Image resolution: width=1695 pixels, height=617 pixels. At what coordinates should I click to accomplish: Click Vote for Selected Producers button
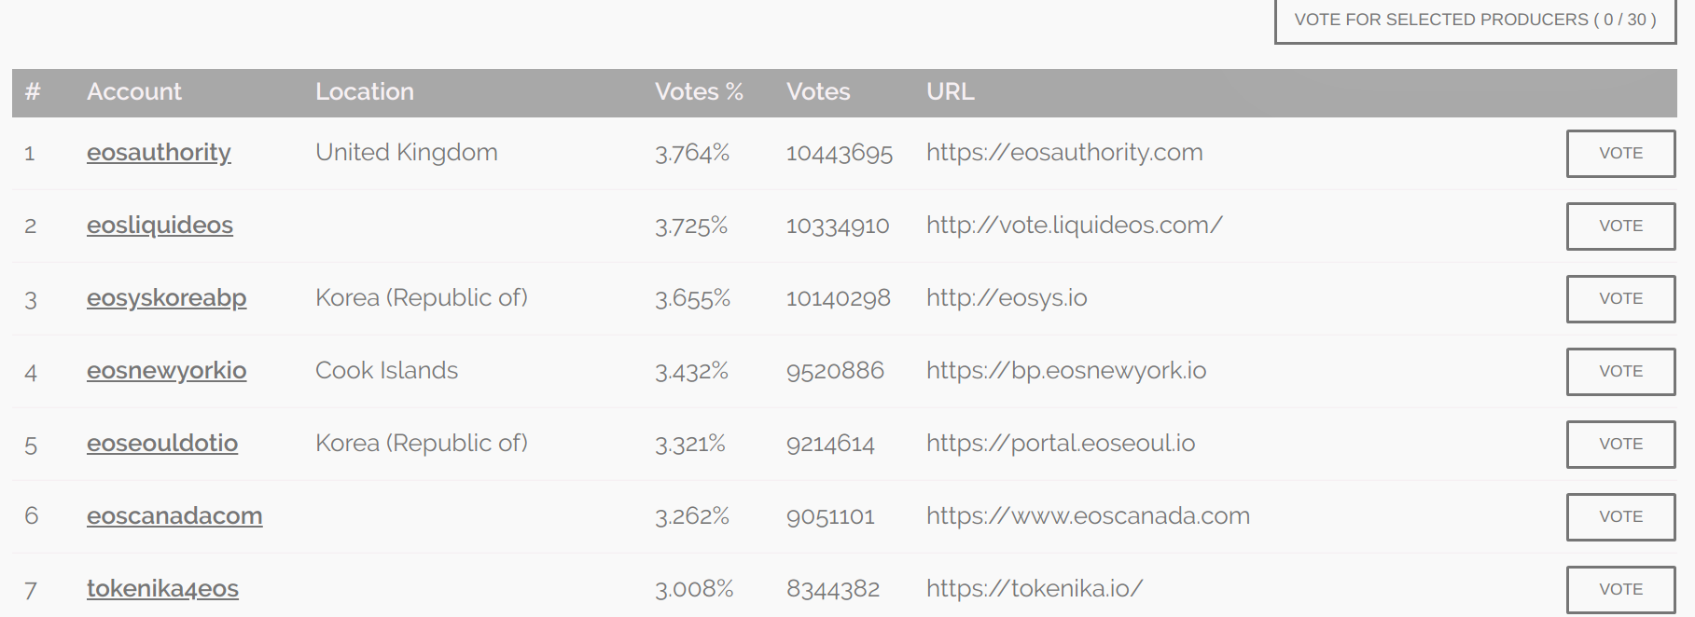[x=1475, y=21]
